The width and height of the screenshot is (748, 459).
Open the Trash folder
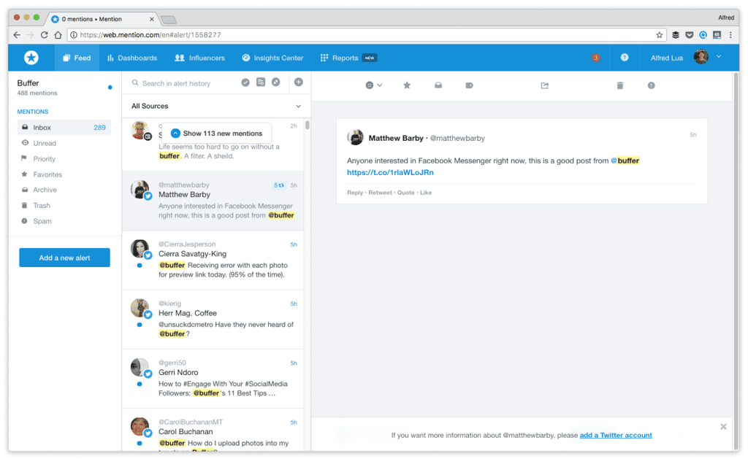click(64, 206)
